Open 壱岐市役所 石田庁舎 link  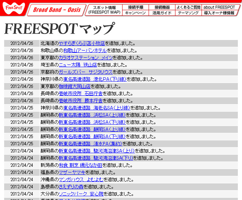click(81, 94)
